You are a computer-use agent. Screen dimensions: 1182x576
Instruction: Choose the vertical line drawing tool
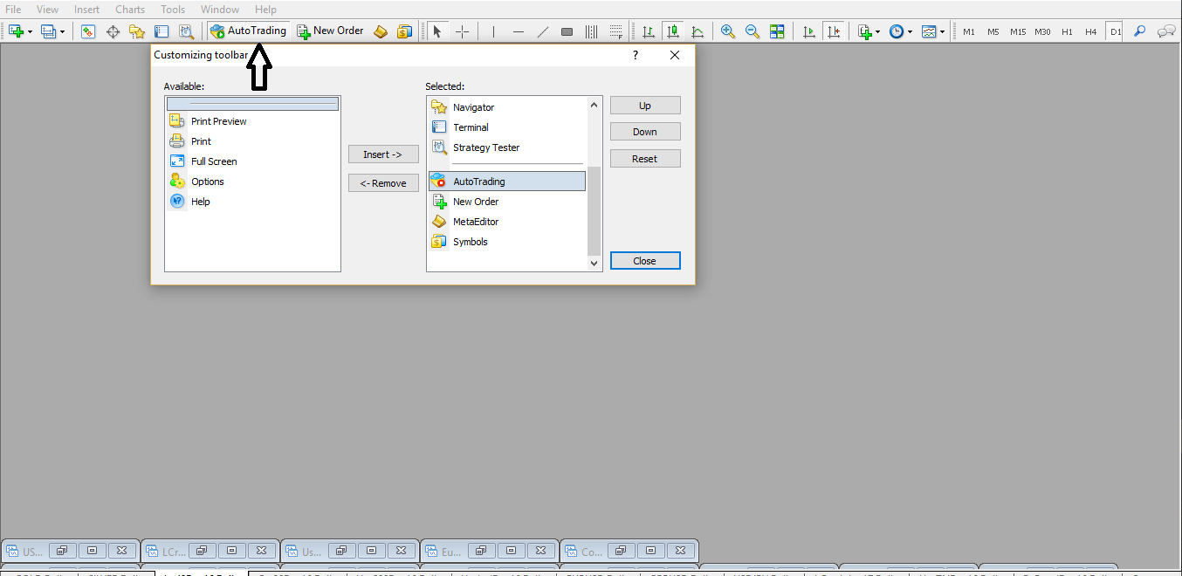[493, 31]
